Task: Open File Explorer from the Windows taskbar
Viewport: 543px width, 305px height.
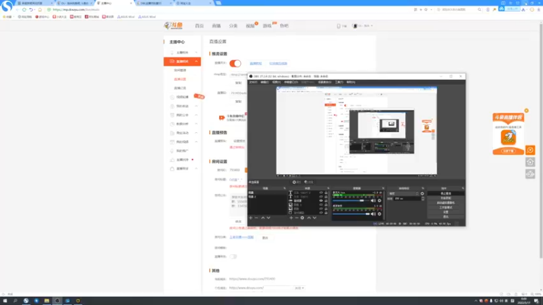Action: coord(47,301)
